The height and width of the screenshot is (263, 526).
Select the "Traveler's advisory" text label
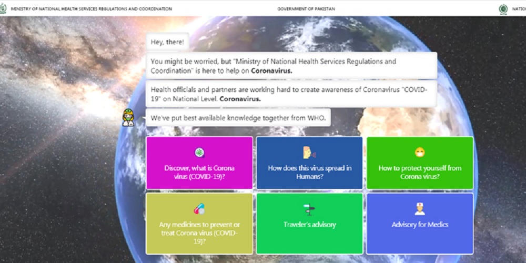tap(309, 225)
